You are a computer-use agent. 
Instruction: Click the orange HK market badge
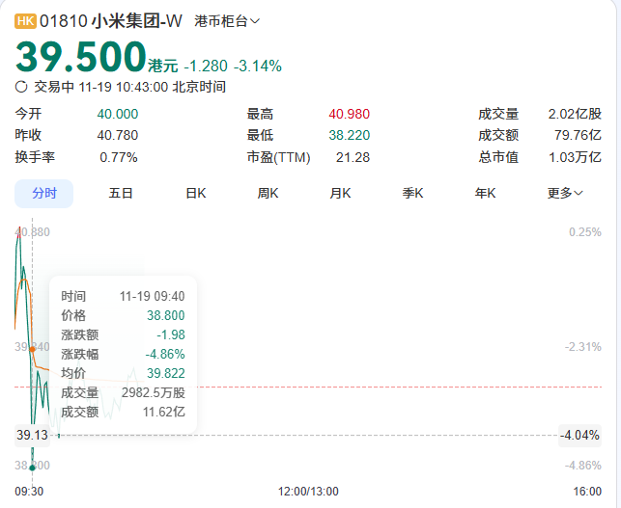tap(25, 21)
